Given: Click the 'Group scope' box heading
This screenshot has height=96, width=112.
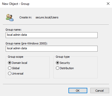Looking at the screenshot, I should pyautogui.click(x=15, y=57).
